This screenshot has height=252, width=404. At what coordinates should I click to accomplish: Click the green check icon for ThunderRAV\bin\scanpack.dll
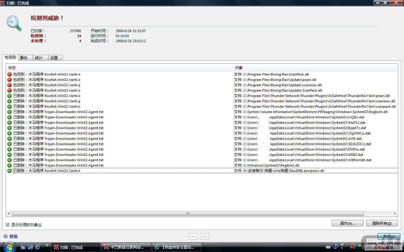[9, 106]
